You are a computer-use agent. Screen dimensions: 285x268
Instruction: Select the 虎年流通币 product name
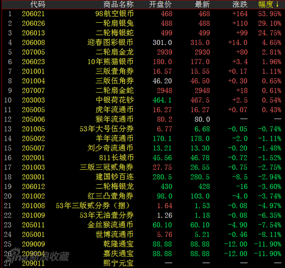115,110
